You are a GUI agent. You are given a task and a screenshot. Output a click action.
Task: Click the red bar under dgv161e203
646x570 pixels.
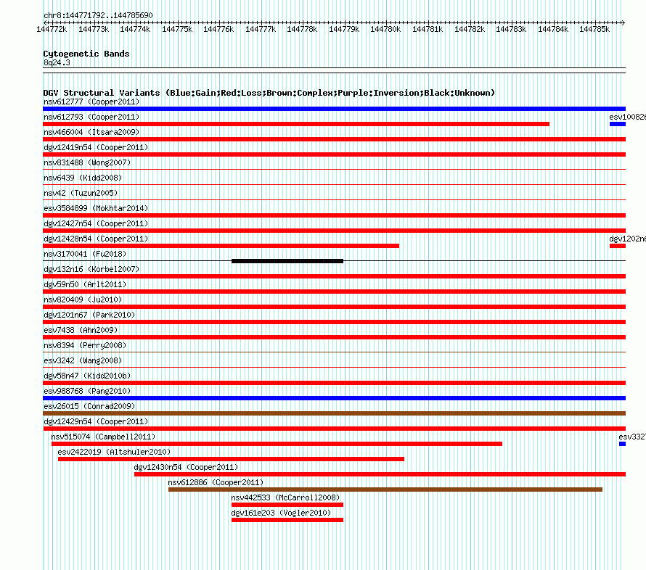click(287, 520)
